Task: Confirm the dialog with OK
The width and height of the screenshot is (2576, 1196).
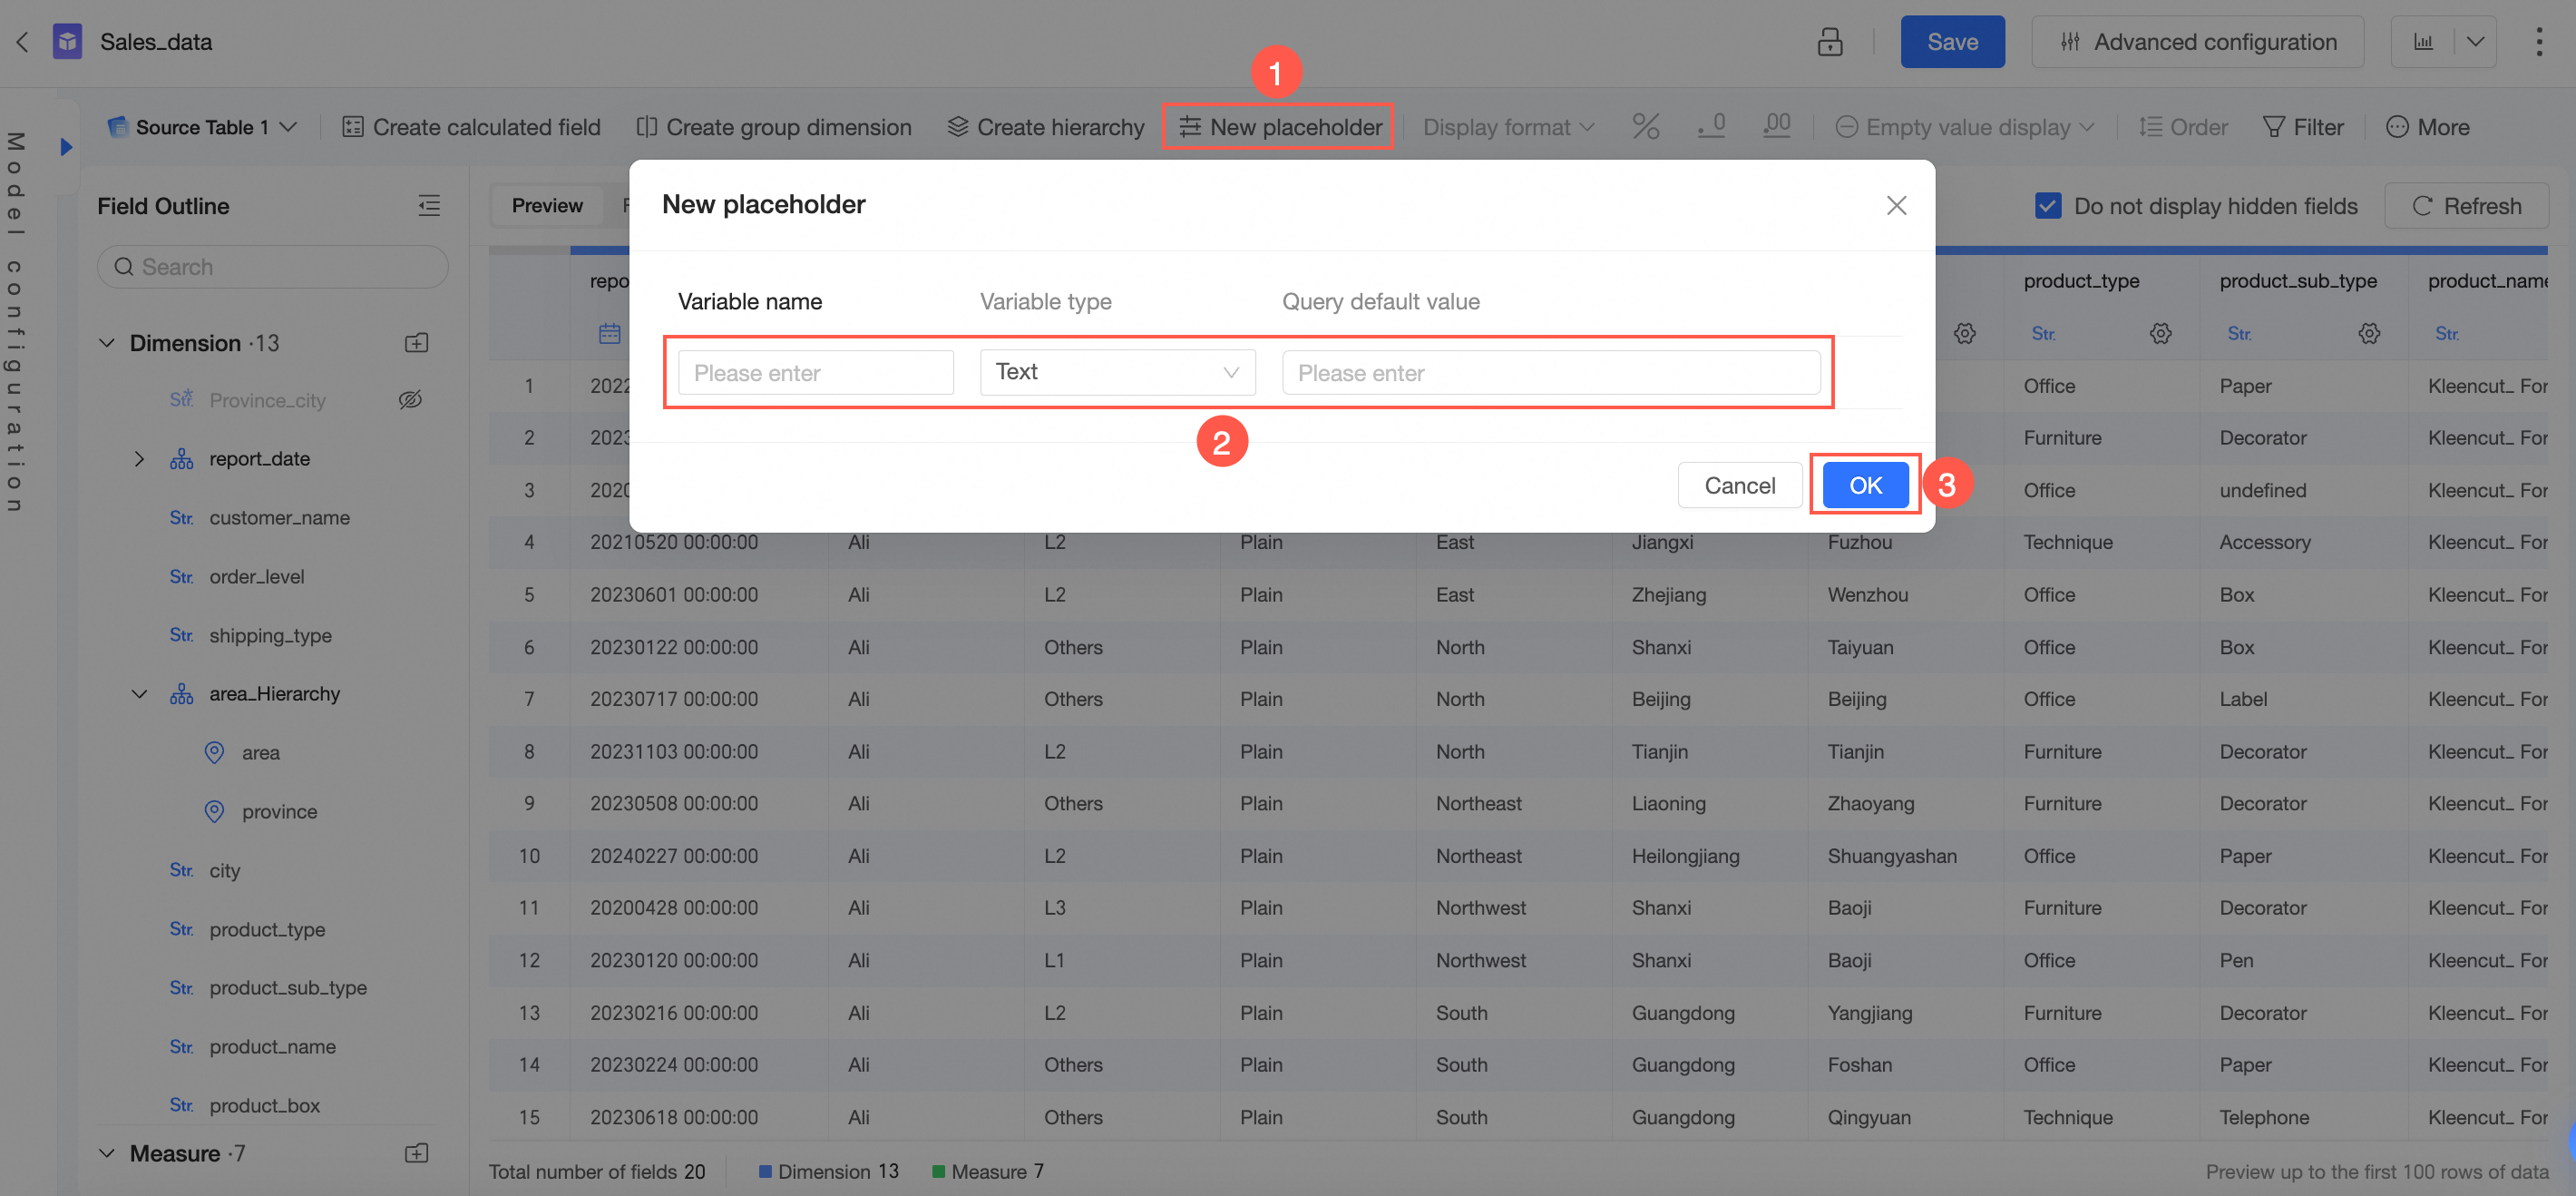Action: 1864,485
